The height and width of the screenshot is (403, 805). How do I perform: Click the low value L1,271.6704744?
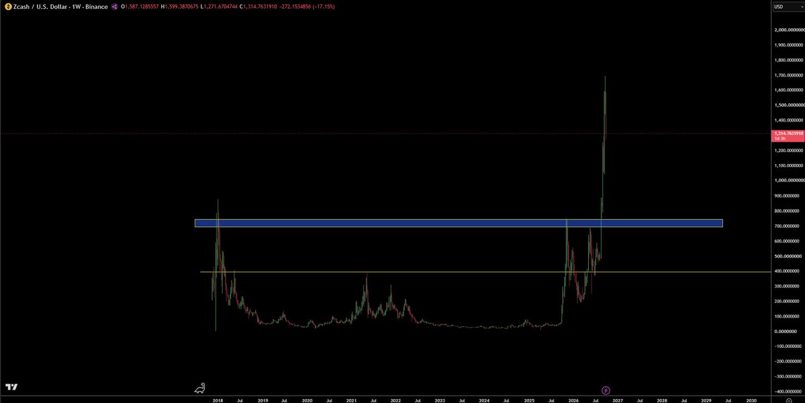point(220,7)
